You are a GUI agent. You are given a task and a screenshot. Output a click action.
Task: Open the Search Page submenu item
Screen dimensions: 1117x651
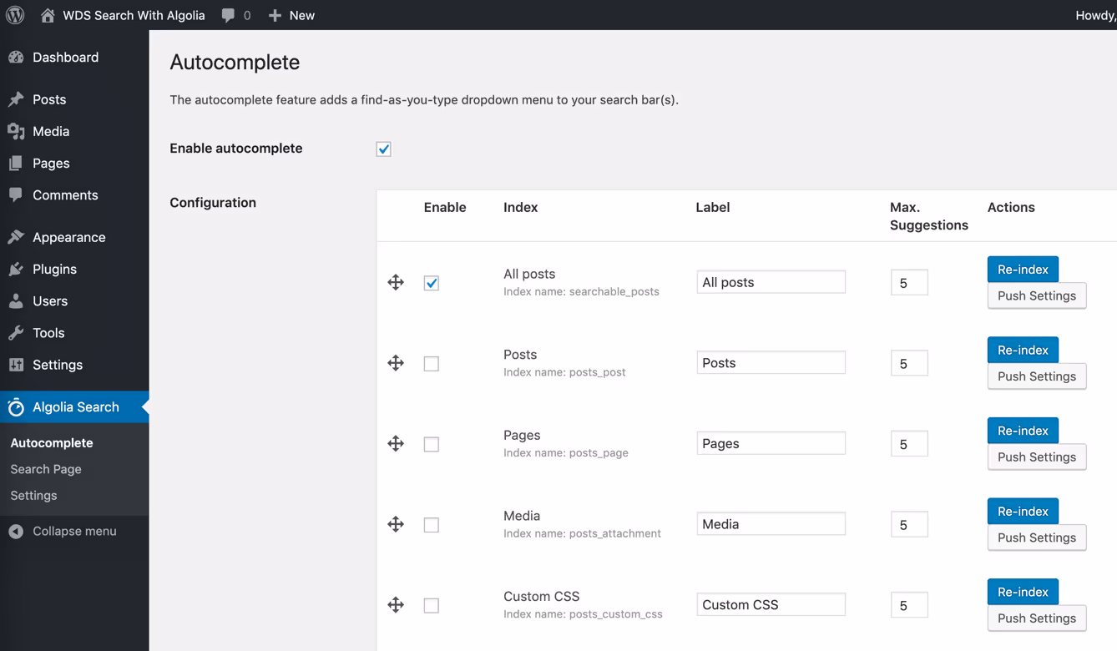pyautogui.click(x=46, y=469)
